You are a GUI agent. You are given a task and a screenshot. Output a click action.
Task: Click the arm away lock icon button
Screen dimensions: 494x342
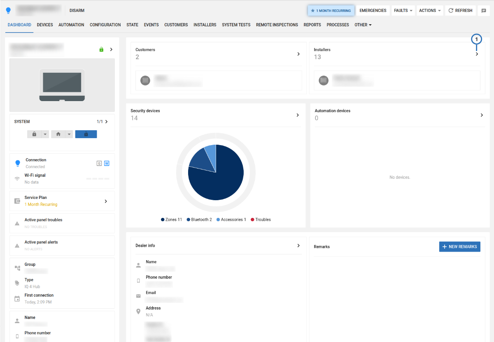[x=34, y=134]
